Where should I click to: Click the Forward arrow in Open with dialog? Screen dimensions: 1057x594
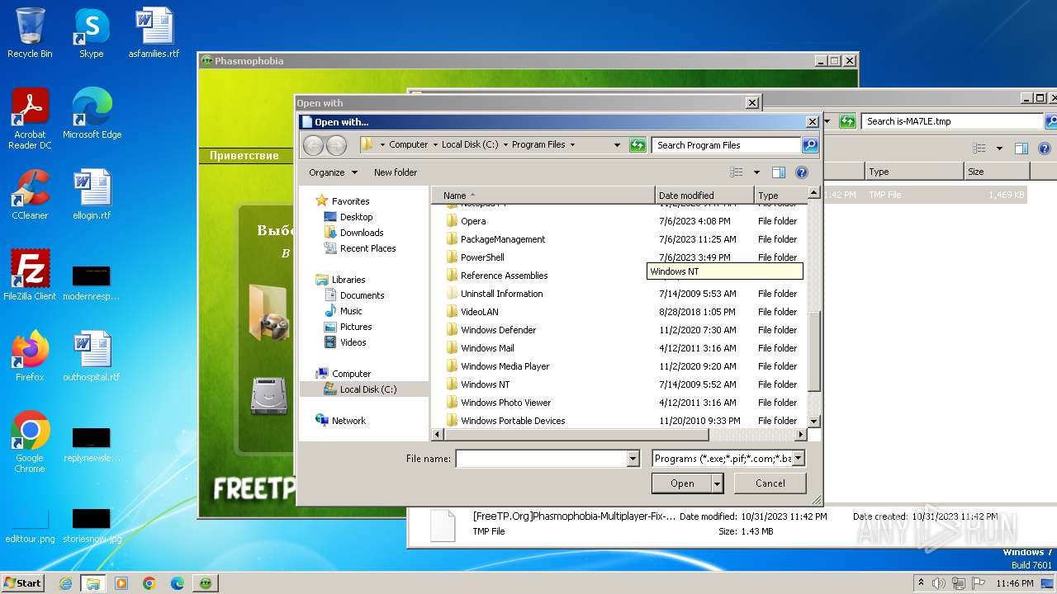336,145
